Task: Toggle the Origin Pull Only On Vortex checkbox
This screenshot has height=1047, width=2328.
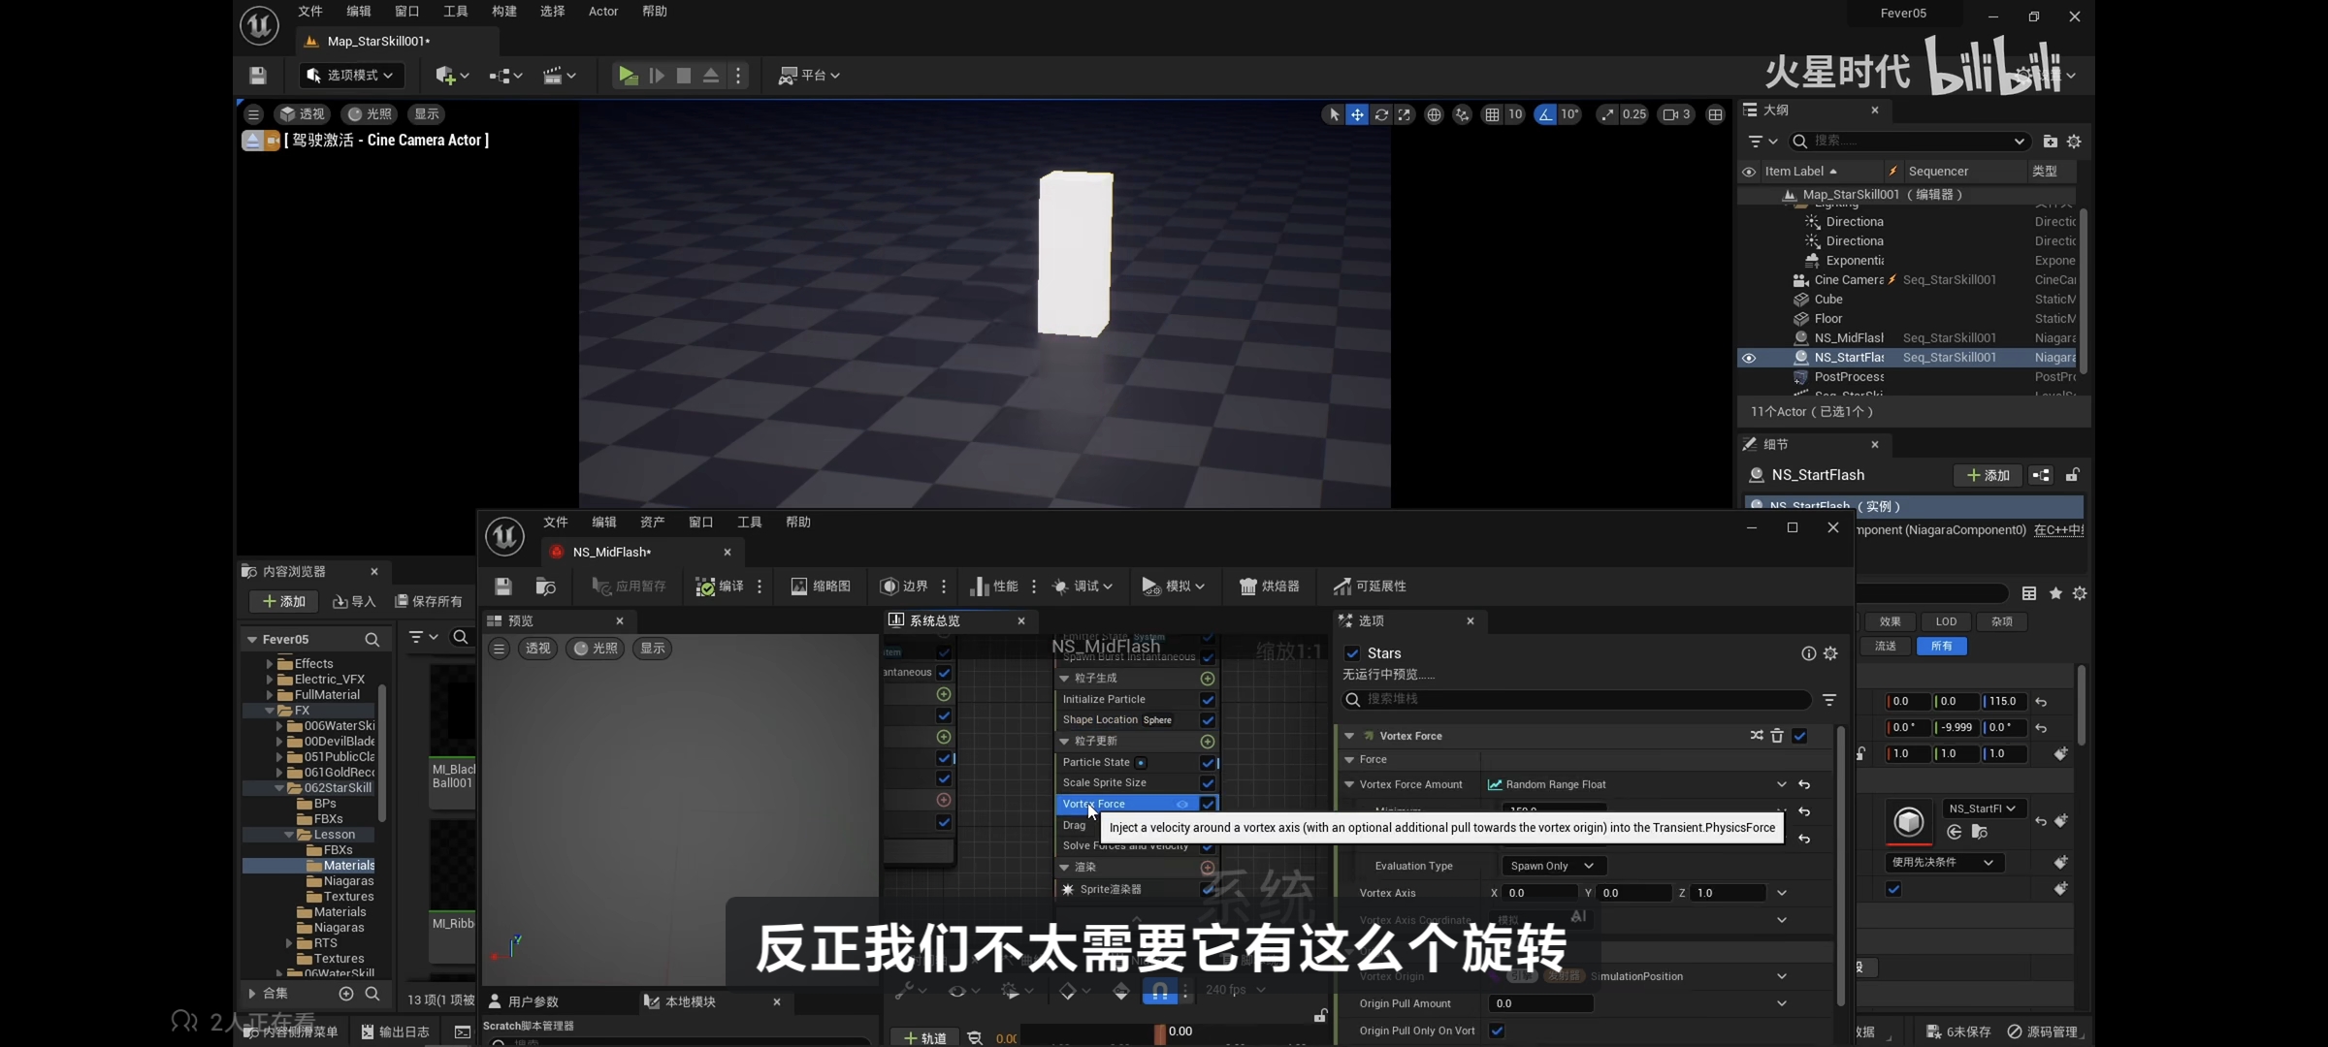Action: (x=1497, y=1031)
